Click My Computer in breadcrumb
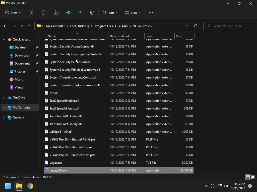Screen dimensions: 257x192 [55, 26]
